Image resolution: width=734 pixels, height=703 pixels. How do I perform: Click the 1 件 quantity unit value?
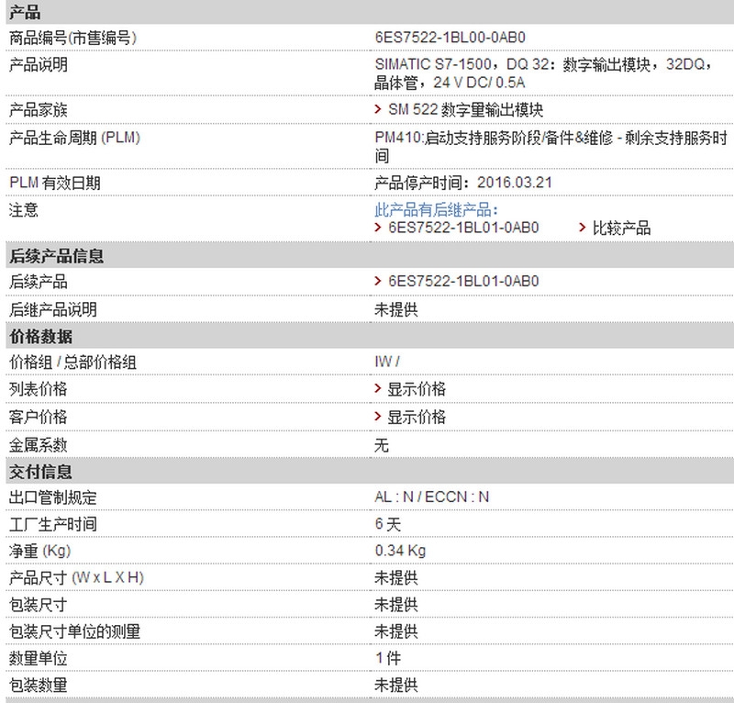coord(388,659)
